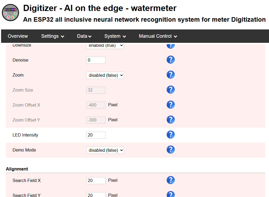Open LED Intensity help icon

click(x=171, y=135)
